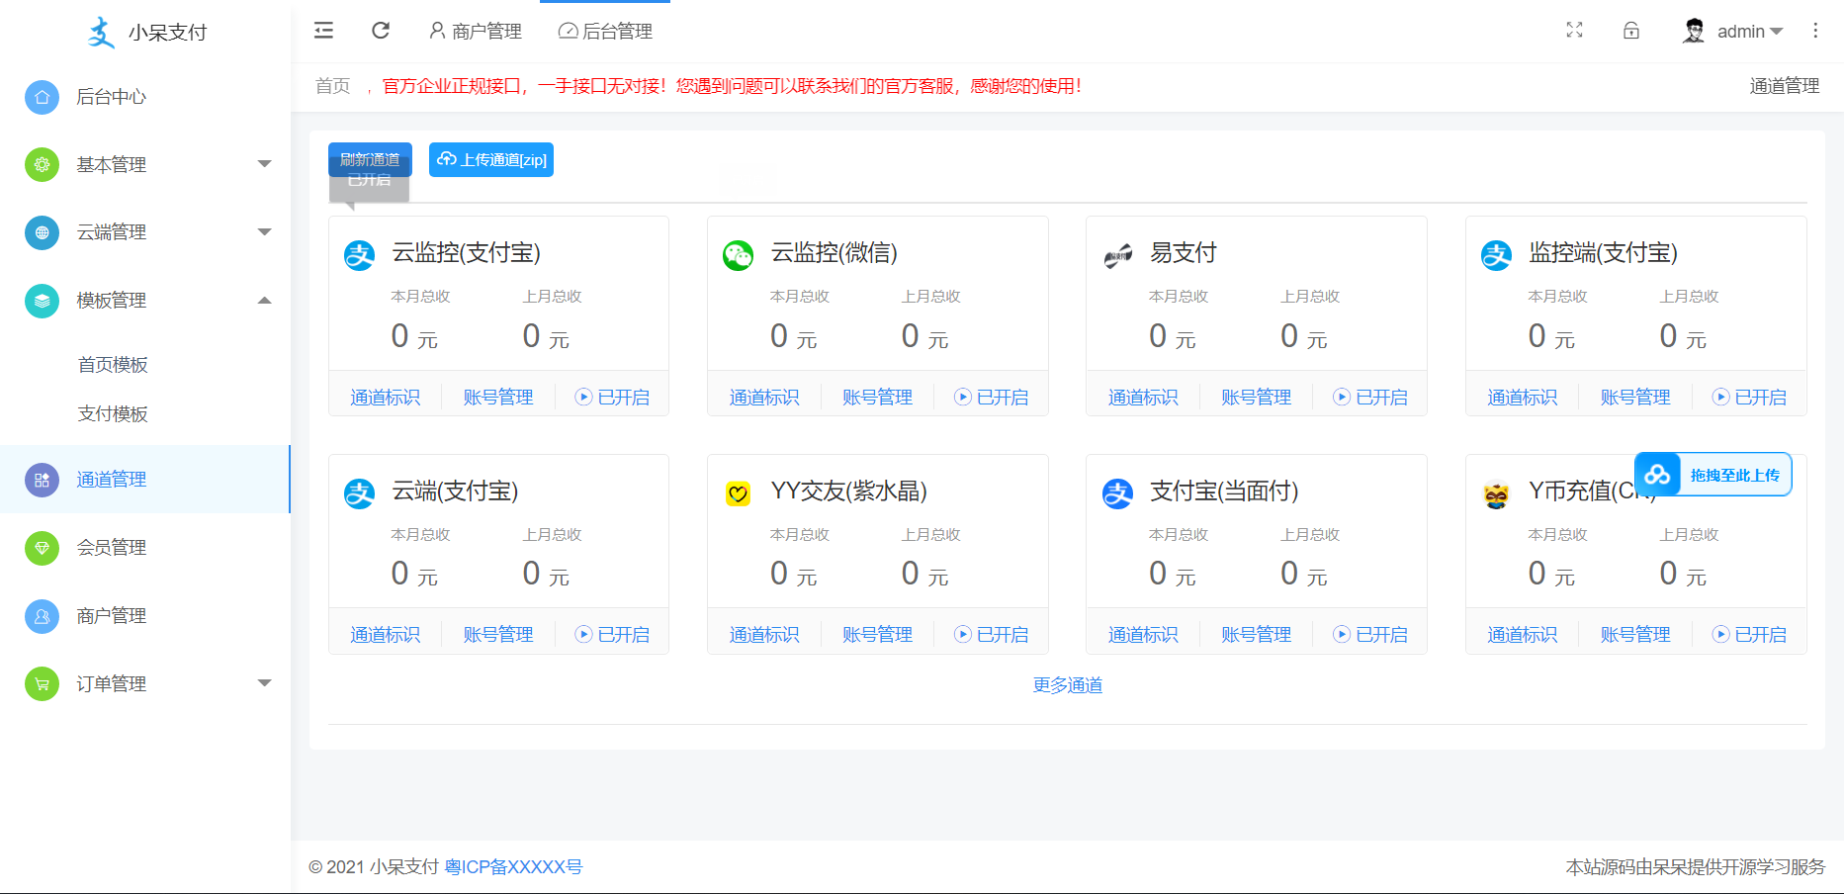Image resolution: width=1844 pixels, height=894 pixels.
Task: Click the 通道管理 page title text
Action: click(1785, 86)
